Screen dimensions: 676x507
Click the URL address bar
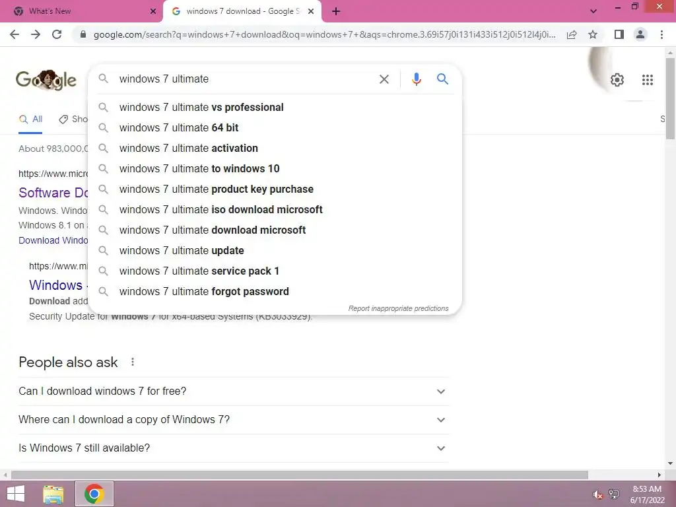pos(324,34)
